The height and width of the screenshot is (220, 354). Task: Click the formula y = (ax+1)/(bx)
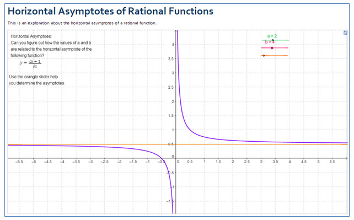point(30,63)
